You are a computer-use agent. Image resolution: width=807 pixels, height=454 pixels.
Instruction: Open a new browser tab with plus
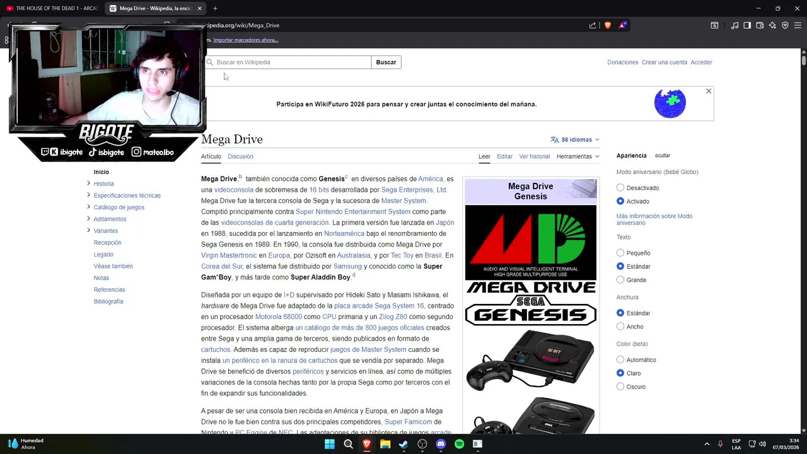215,8
